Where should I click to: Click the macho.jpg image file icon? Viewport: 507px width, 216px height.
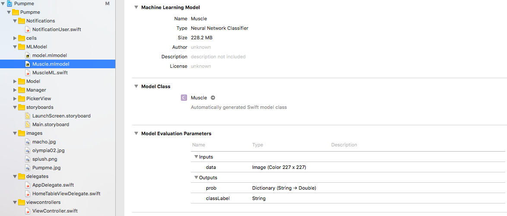click(28, 142)
